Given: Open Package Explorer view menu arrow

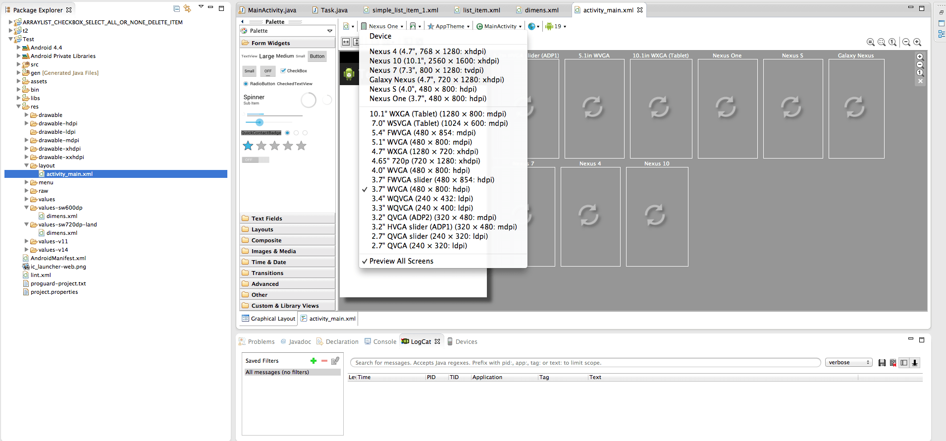Looking at the screenshot, I should click(201, 6).
